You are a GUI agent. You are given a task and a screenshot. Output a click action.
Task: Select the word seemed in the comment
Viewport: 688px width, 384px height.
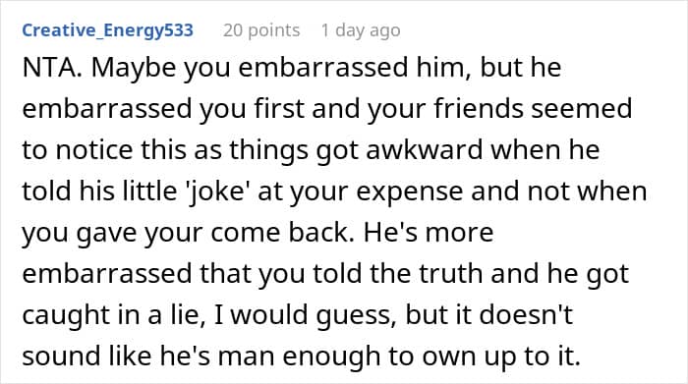click(x=582, y=108)
